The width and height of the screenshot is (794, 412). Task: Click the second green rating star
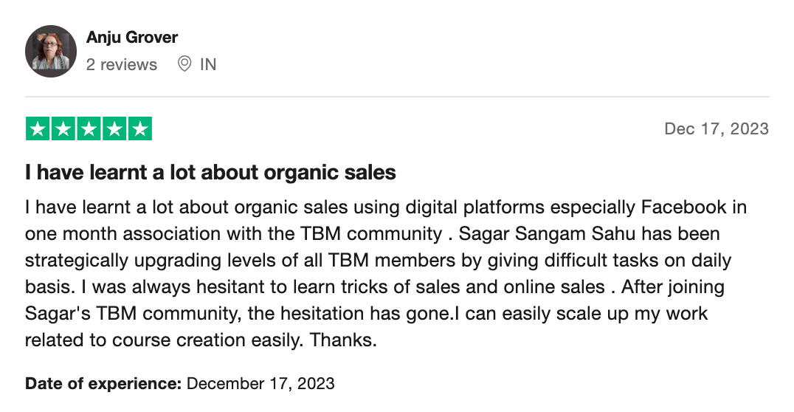pos(63,129)
